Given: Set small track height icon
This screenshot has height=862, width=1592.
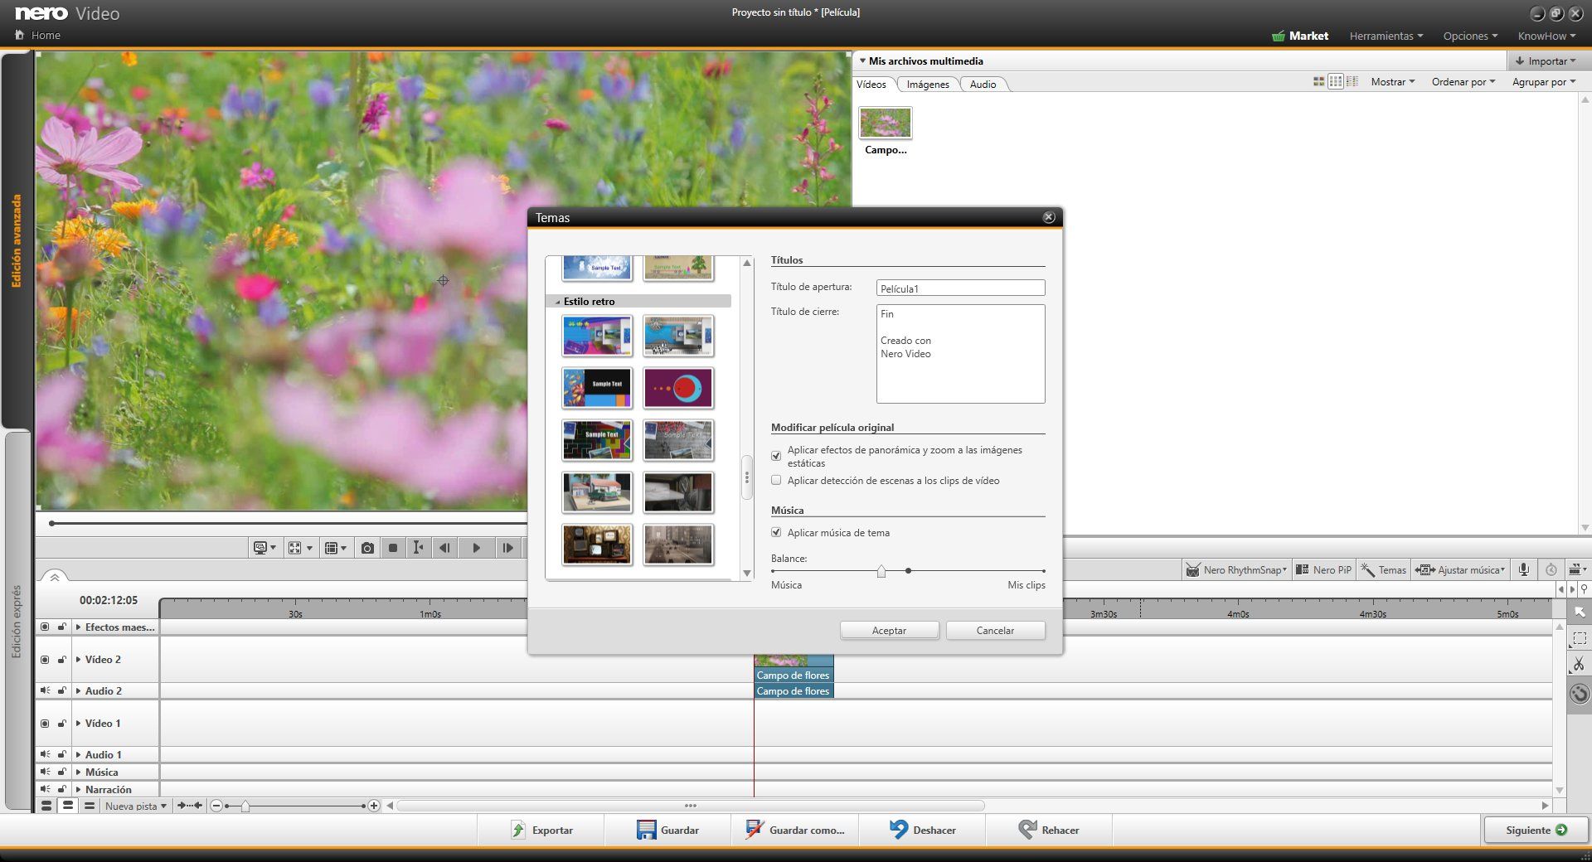Looking at the screenshot, I should 90,806.
